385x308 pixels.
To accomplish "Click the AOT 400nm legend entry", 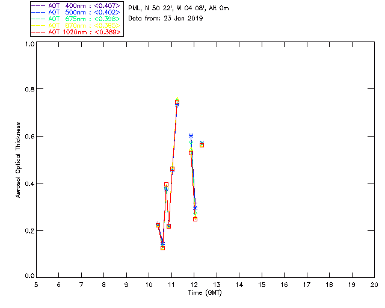I will tap(76, 5).
